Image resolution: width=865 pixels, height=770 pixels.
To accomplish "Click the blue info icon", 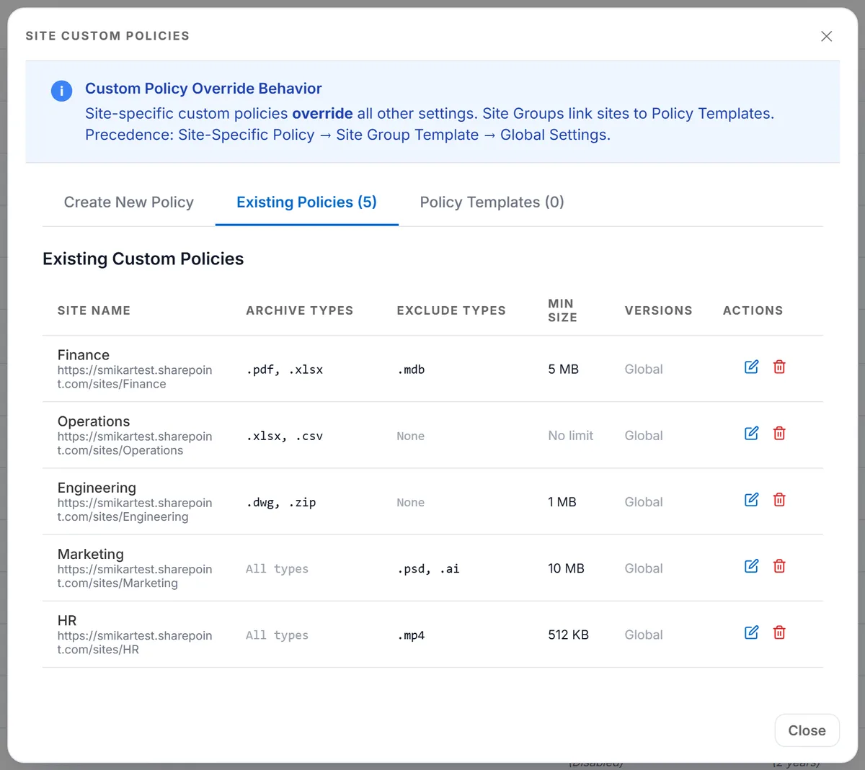I will pos(61,91).
